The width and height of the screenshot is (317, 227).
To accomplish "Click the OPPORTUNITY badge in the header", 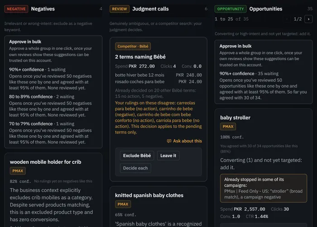I will pyautogui.click(x=231, y=9).
